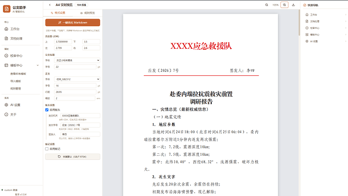Click the 104 段落 badge
This screenshot has width=348, height=196.
coord(81,5)
